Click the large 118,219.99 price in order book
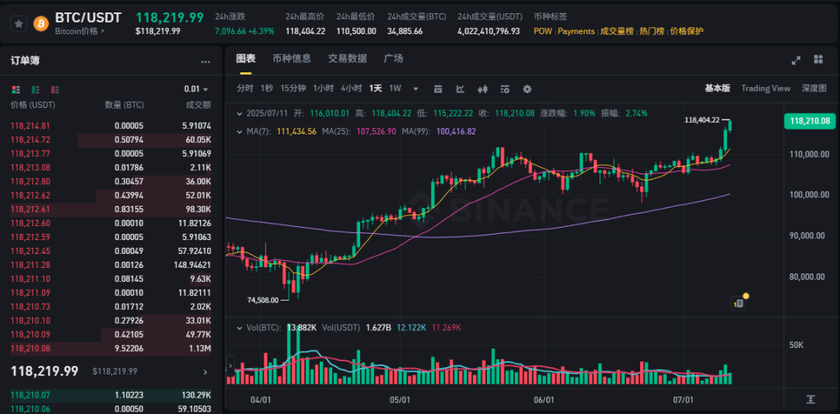The image size is (840, 414). pos(44,371)
